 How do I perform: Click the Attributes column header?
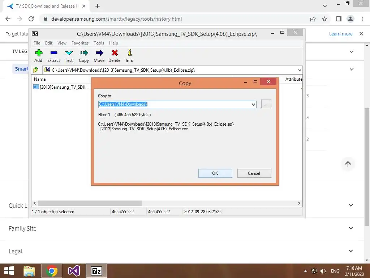[294, 79]
